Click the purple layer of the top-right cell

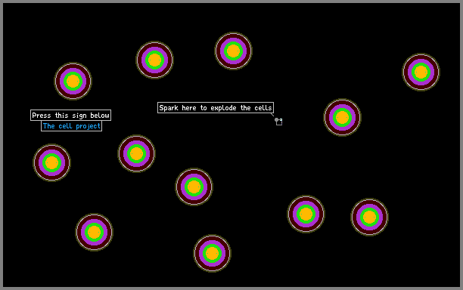coord(421,60)
